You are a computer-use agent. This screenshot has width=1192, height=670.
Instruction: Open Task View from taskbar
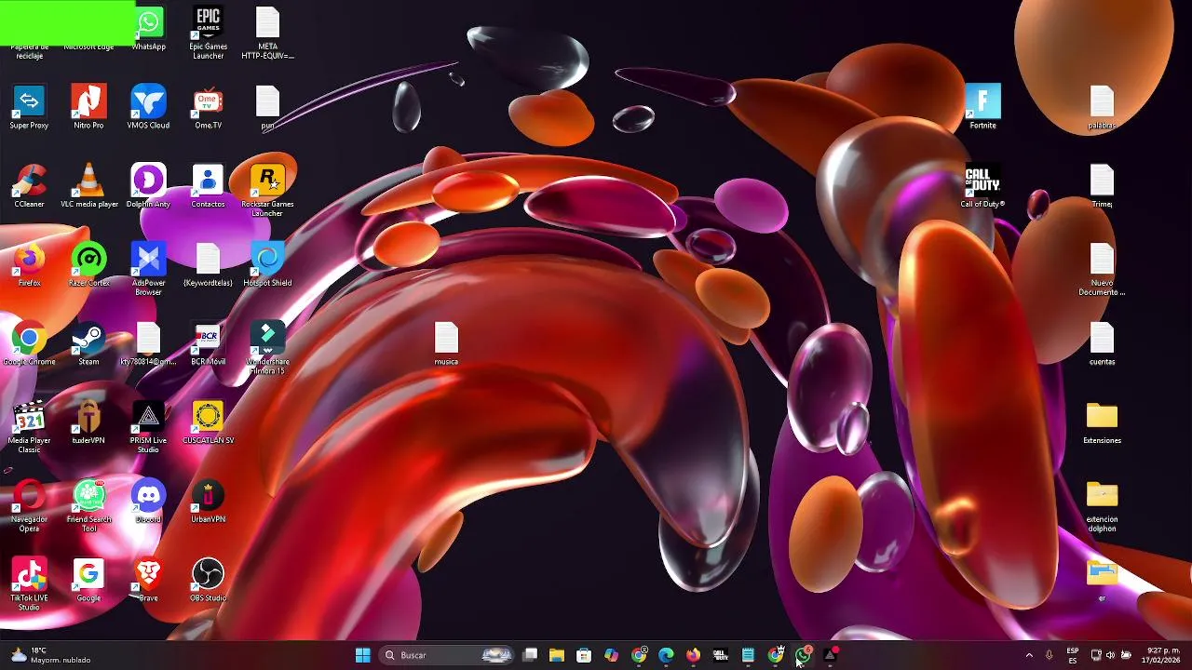(x=530, y=655)
